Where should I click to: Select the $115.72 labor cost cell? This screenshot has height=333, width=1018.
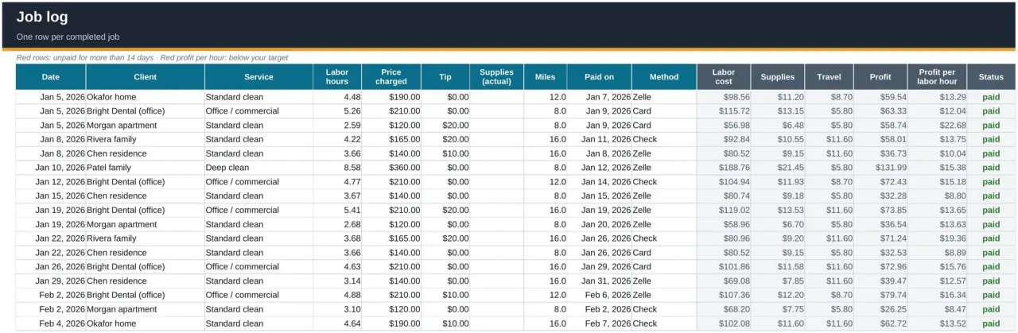pos(724,111)
